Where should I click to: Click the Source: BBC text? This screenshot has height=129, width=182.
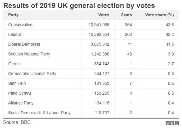coord(17,123)
